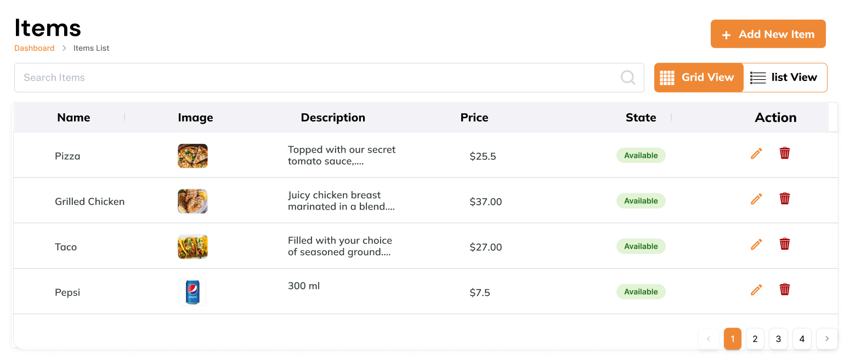Viewport: 844px width, 358px height.
Task: Click the search magnifier icon
Action: pos(627,77)
